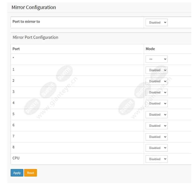Image resolution: width=196 pixels, height=184 pixels.
Task: Click the Port column header
Action: coord(16,49)
